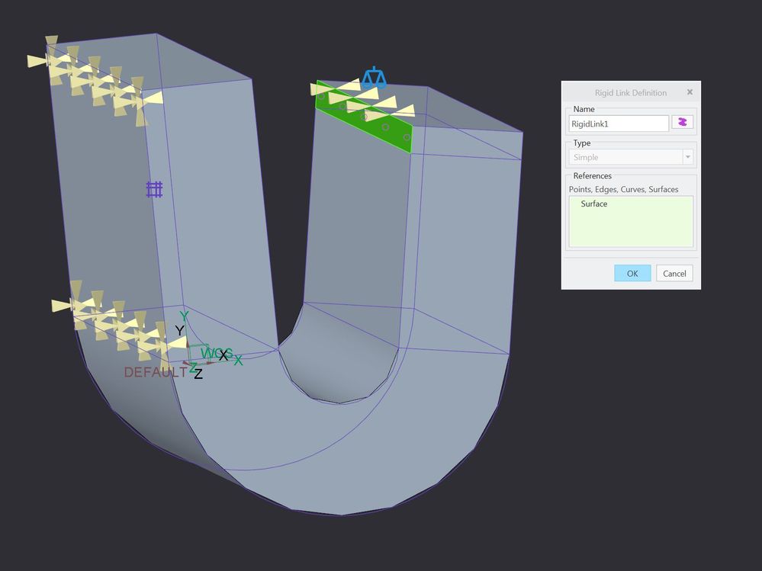Click the purple mesh grid symbol on left arm

(154, 189)
